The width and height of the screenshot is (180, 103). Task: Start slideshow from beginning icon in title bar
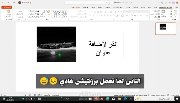(162, 3)
